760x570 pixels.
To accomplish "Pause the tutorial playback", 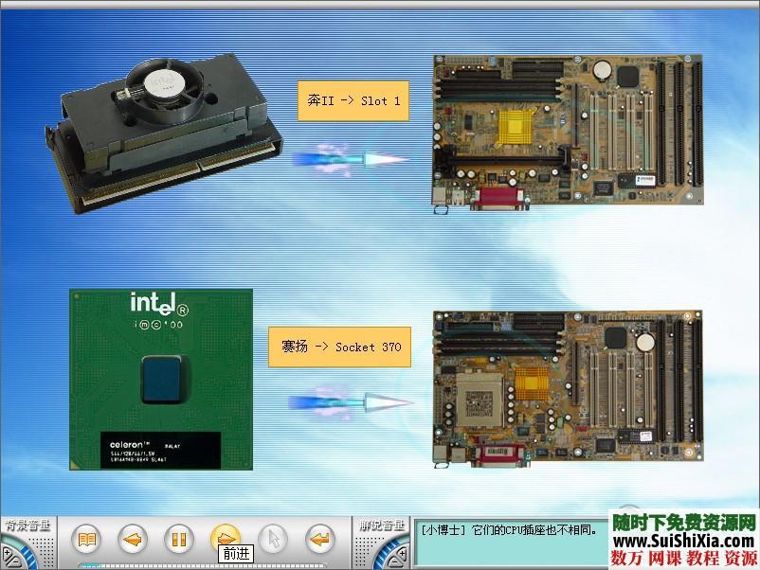I will click(178, 540).
